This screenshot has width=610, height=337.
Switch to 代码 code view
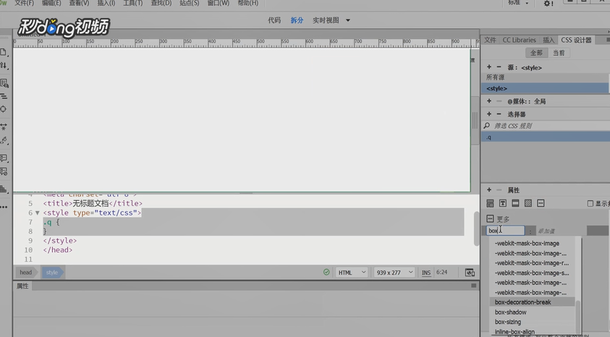coord(274,20)
